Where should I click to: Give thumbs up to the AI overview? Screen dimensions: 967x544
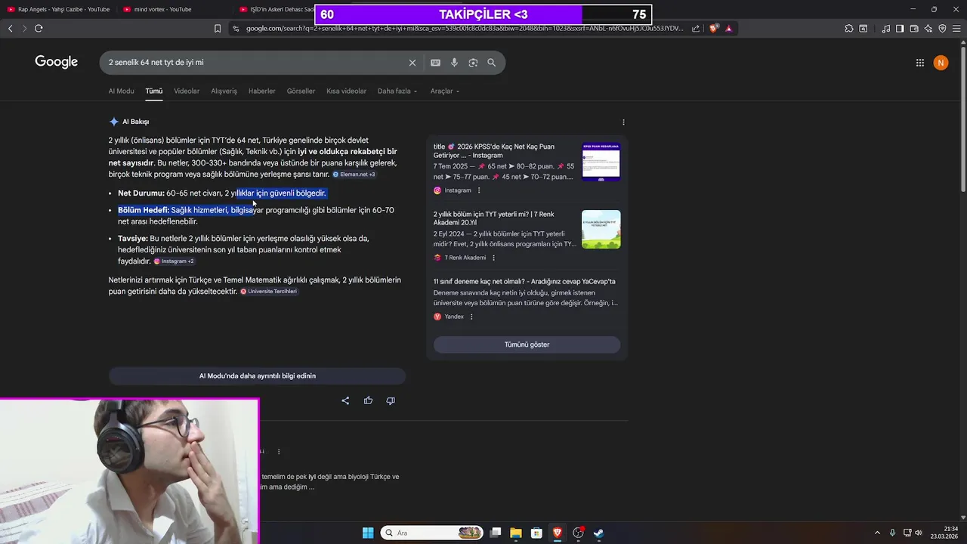(368, 400)
